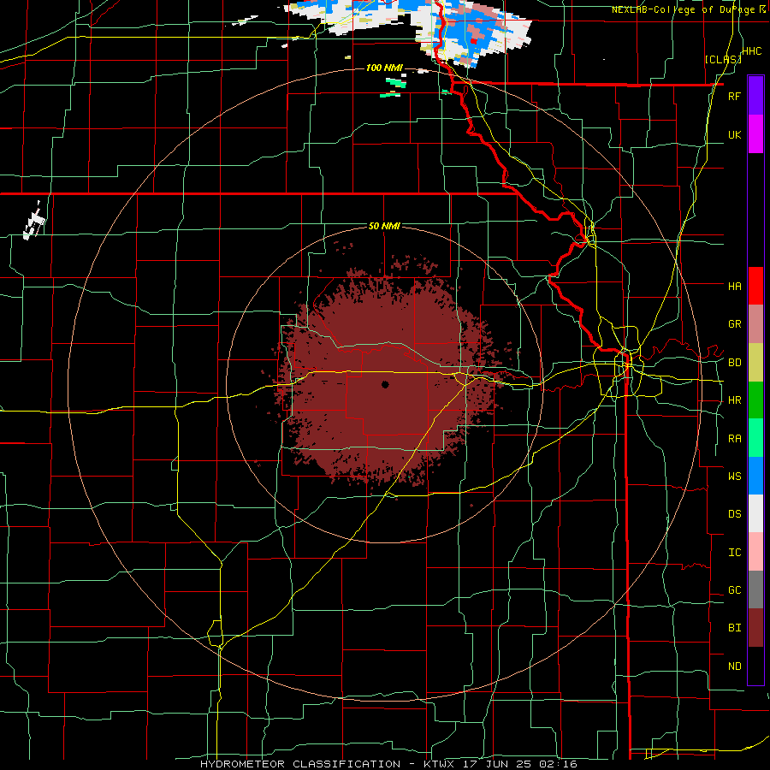Select the 'BD' legend label text
This screenshot has width=770, height=770.
click(734, 363)
